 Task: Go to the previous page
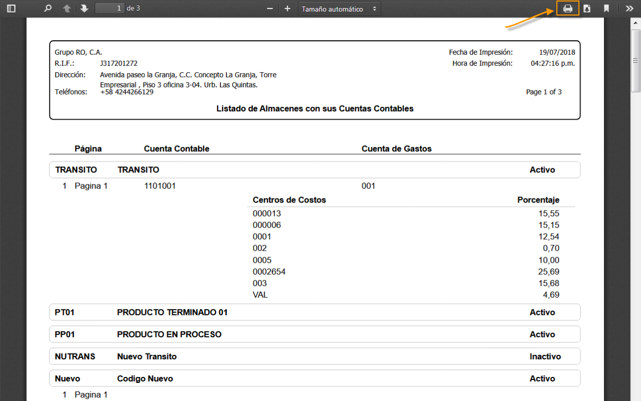67,9
